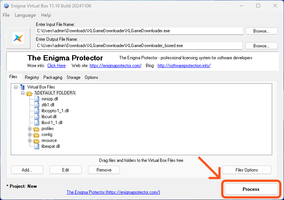Click the Project: New status text
The width and height of the screenshot is (284, 200).
click(21, 186)
